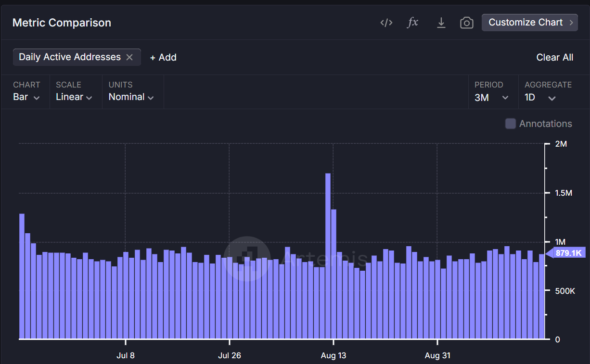
Task: Open the Units dropdown showing Nominal
Action: tap(131, 97)
